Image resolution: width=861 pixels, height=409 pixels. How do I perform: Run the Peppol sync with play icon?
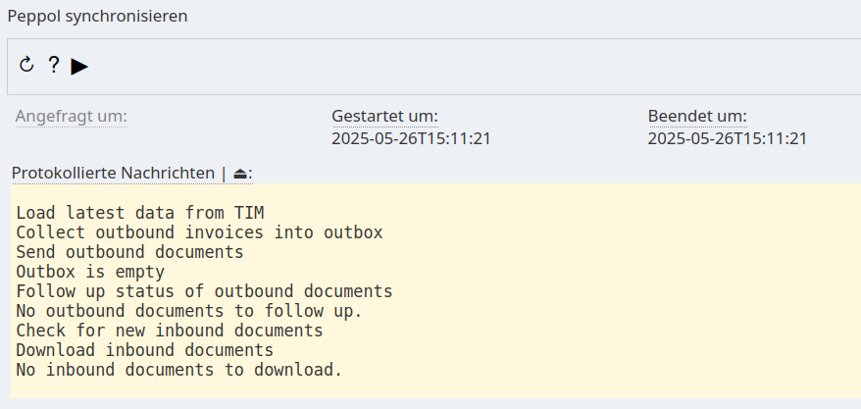[x=79, y=67]
